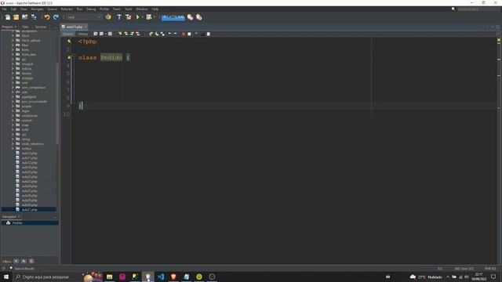Click the last profiler icon in main toolbar

click(x=198, y=17)
